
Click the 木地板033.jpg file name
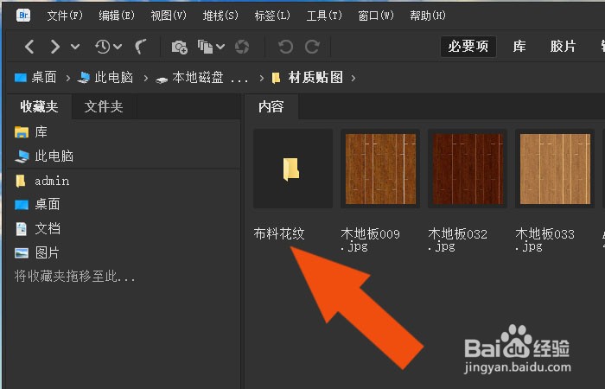coord(544,239)
